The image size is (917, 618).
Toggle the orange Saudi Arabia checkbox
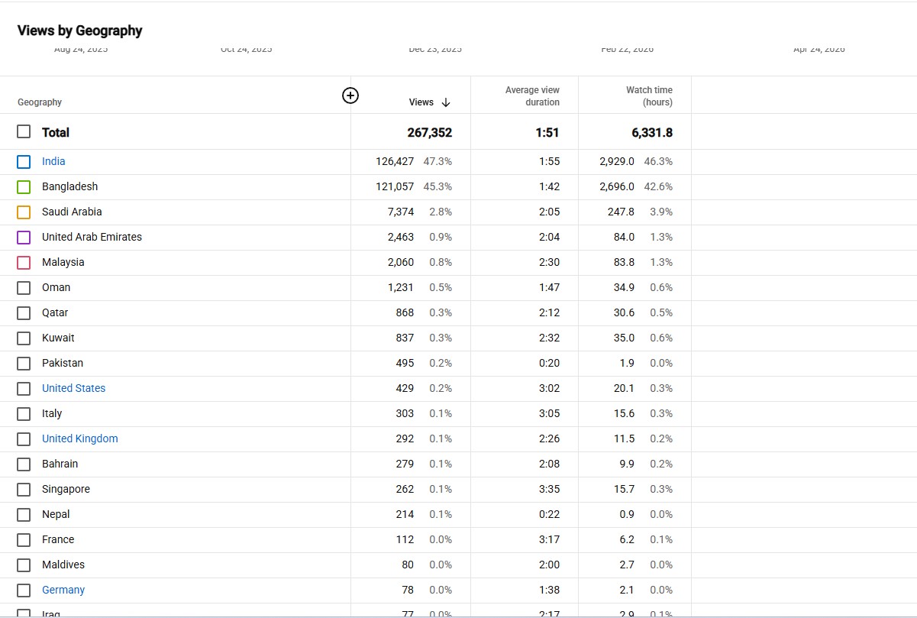(24, 212)
